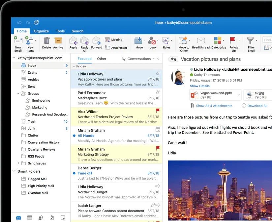Open dropdown arrow on Vegas weekend.pptx attachment
The height and width of the screenshot is (222, 272).
(239, 95)
